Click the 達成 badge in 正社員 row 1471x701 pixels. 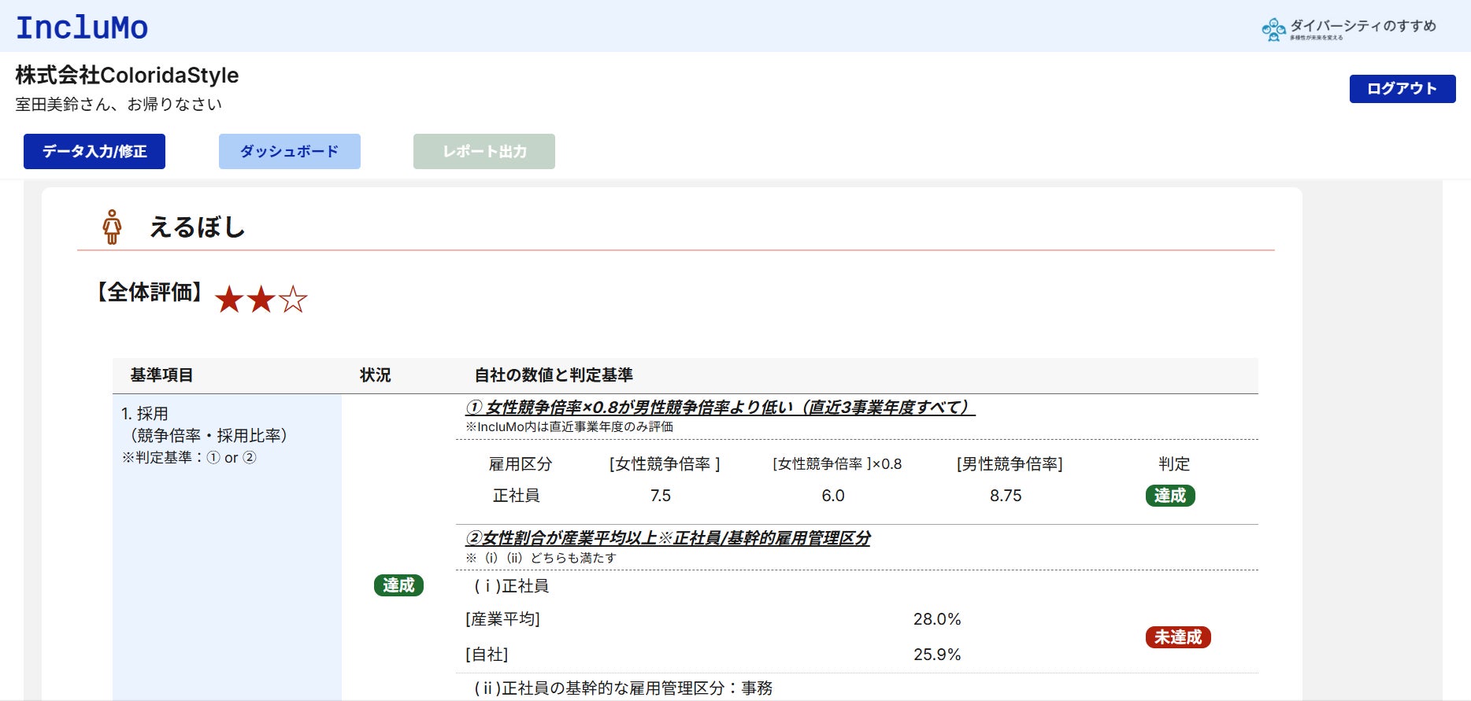1170,496
